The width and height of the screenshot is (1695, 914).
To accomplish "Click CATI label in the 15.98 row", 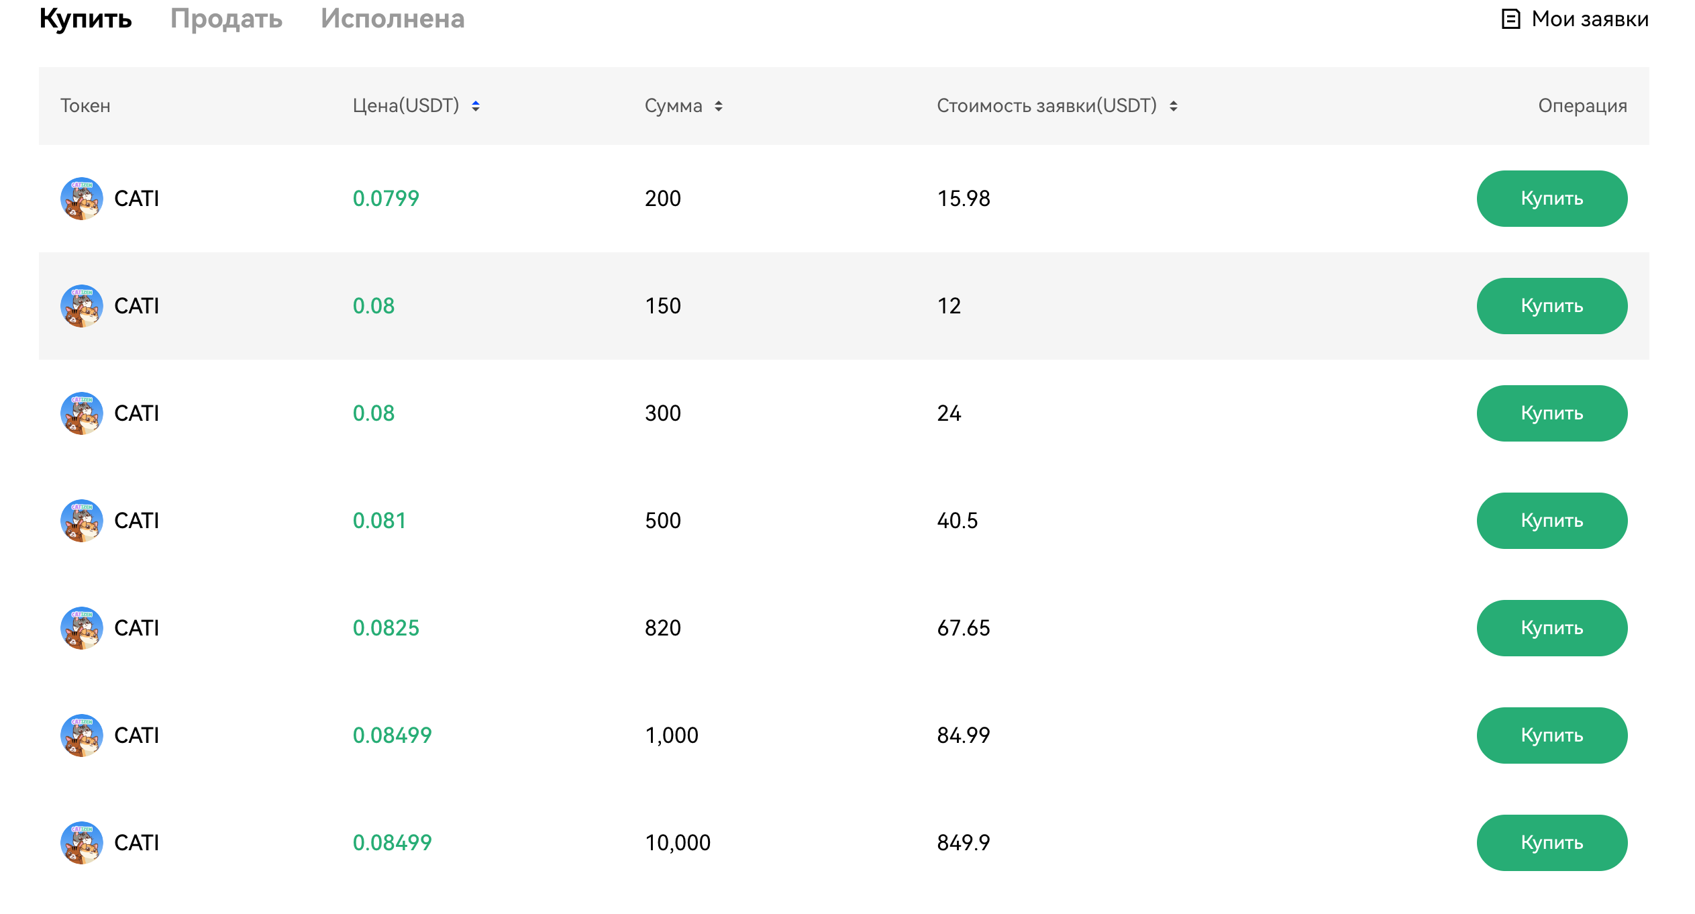I will tap(137, 199).
